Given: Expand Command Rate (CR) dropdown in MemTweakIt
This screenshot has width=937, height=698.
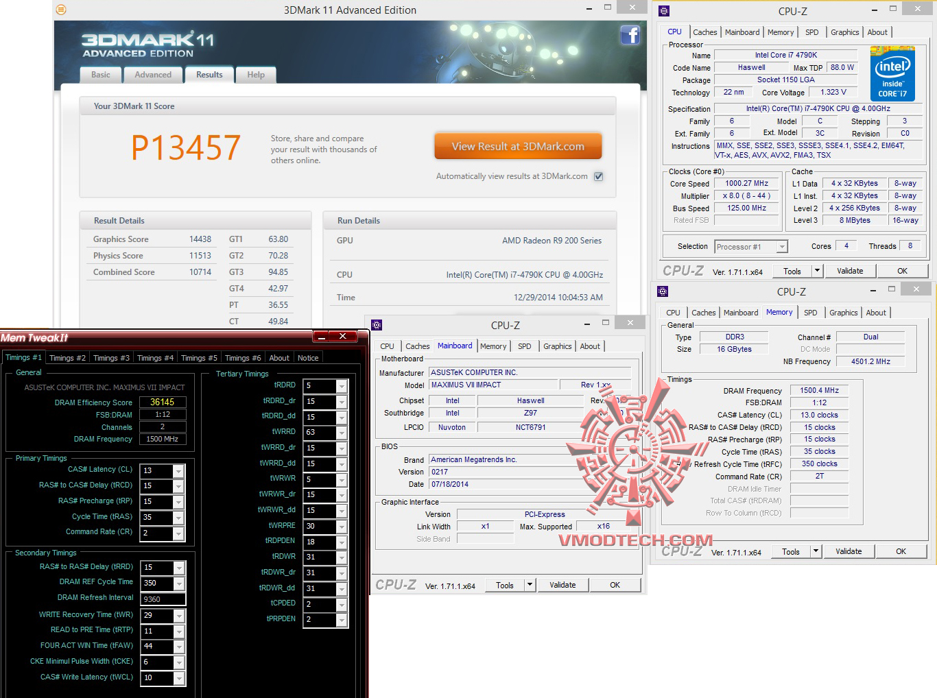Looking at the screenshot, I should pyautogui.click(x=178, y=533).
